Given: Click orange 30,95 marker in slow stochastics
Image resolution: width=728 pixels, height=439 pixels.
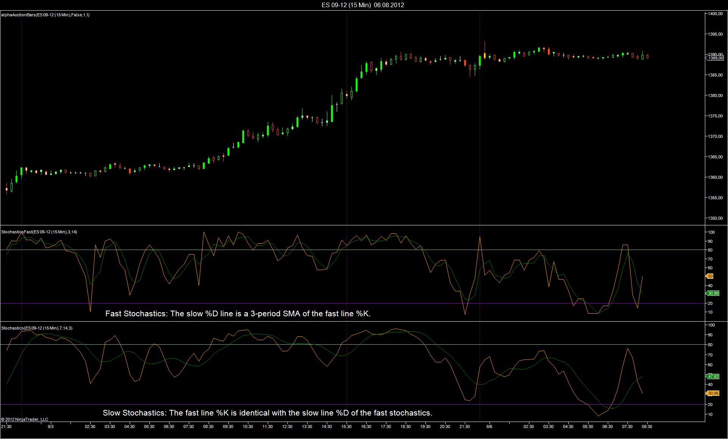Looking at the screenshot, I should [x=712, y=393].
